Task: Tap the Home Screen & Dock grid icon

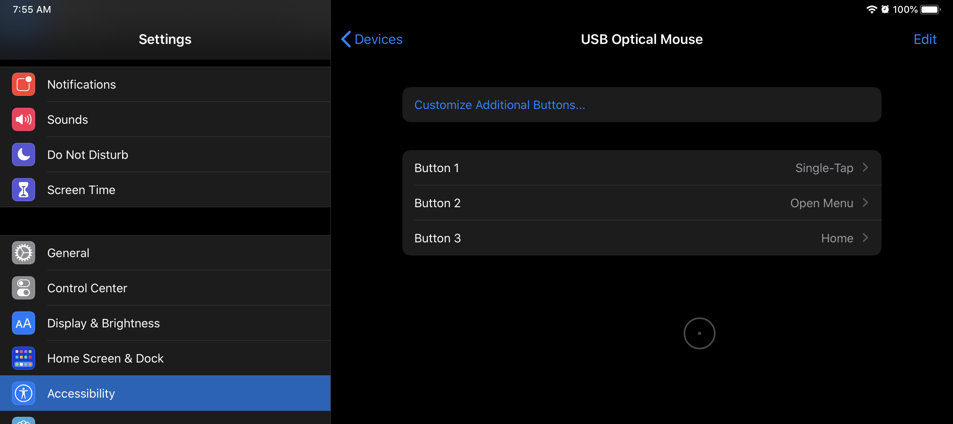Action: 24,359
